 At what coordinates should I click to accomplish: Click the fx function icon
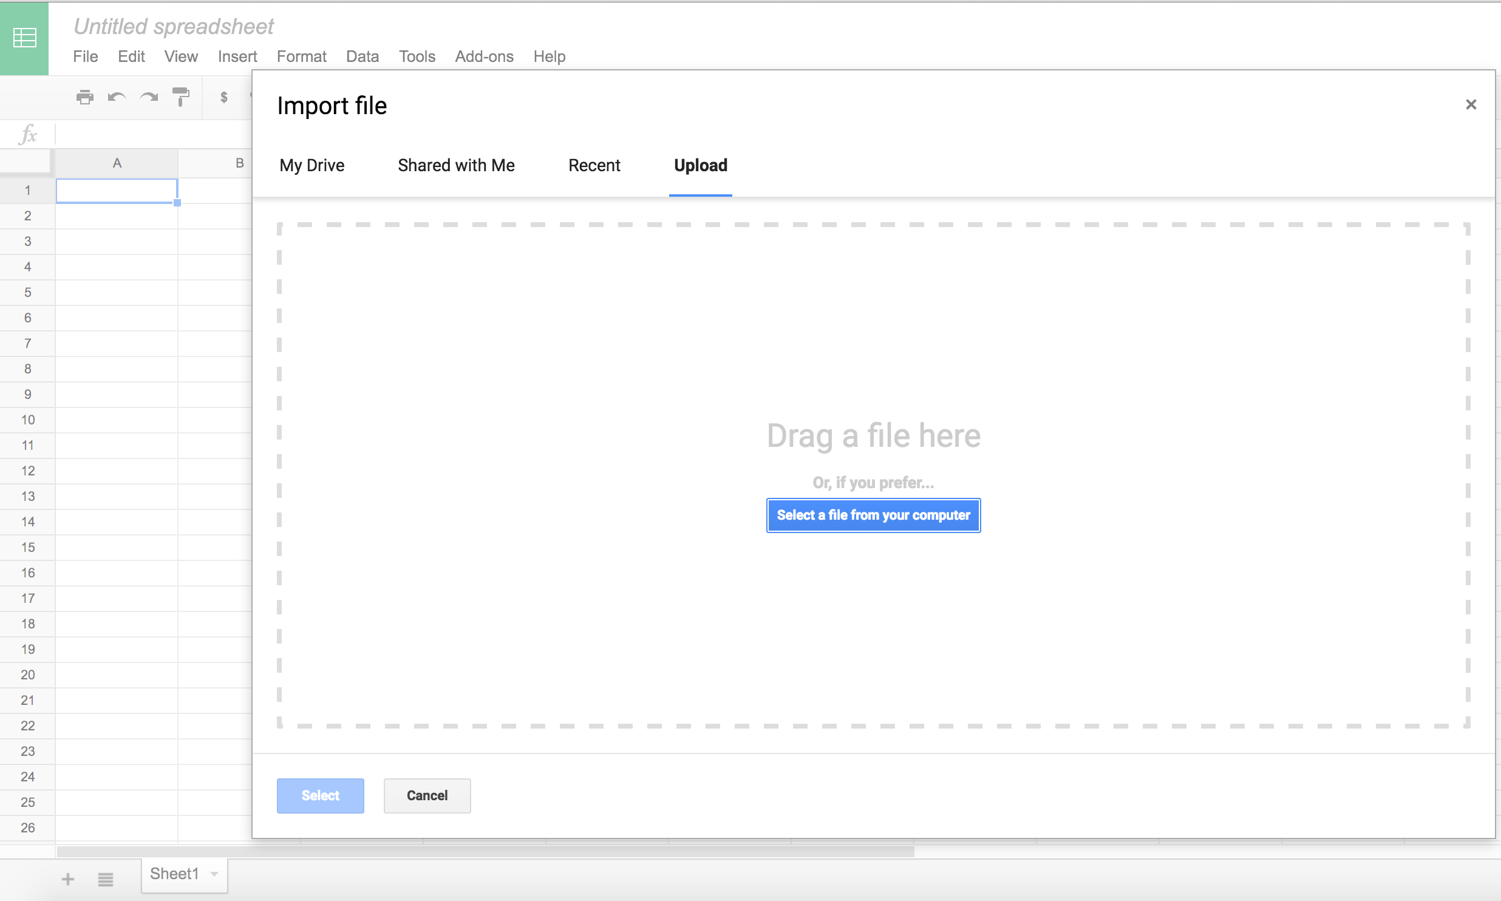[28, 134]
